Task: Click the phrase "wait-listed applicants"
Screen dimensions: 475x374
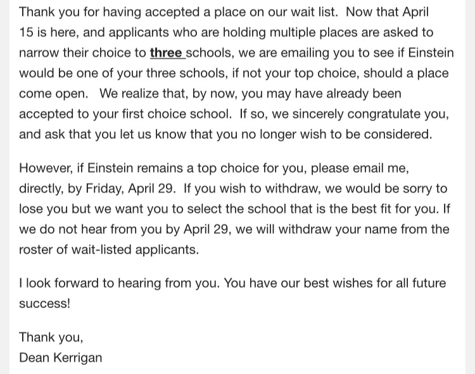Action: coord(134,250)
